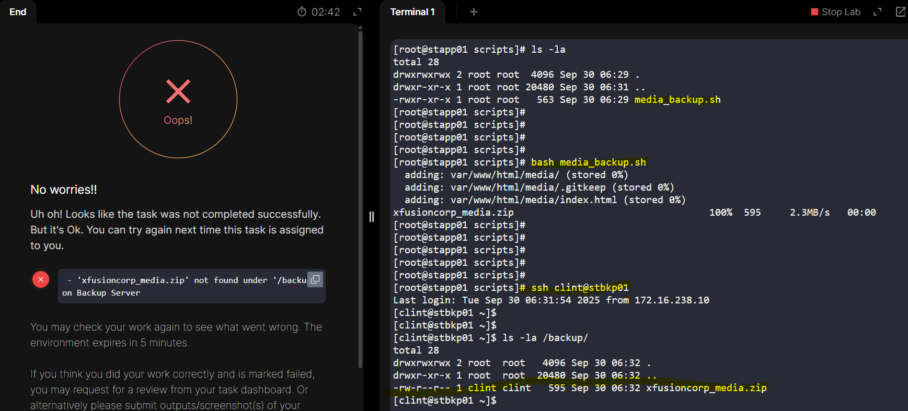The width and height of the screenshot is (908, 411).
Task: Click the 02:42 countdown timer
Action: (x=326, y=11)
